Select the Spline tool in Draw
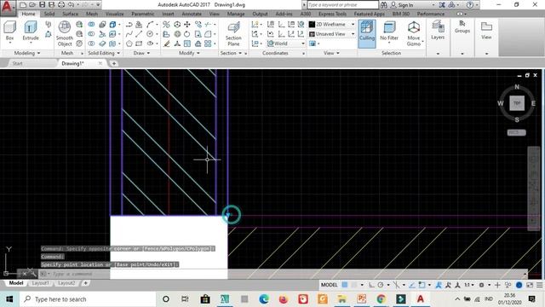545x307 pixels. point(129,34)
